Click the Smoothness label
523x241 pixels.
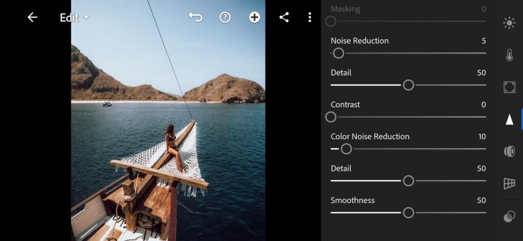tap(352, 200)
